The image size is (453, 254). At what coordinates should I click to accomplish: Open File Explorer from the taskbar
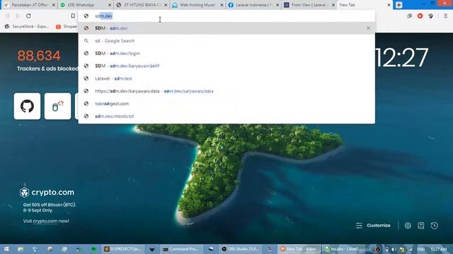[21, 249]
